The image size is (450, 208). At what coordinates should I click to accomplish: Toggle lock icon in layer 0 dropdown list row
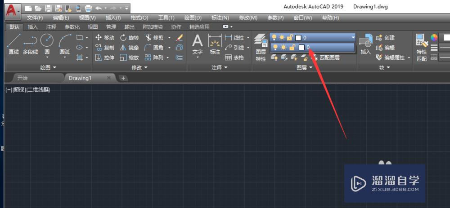click(292, 47)
